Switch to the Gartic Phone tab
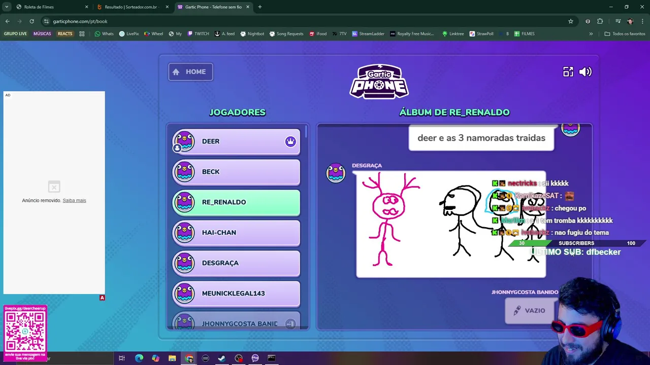This screenshot has height=365, width=650. (x=213, y=7)
